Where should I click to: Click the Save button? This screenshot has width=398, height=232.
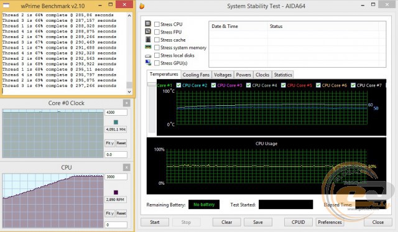tap(258, 222)
